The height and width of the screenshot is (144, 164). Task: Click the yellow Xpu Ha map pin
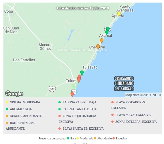click(119, 14)
